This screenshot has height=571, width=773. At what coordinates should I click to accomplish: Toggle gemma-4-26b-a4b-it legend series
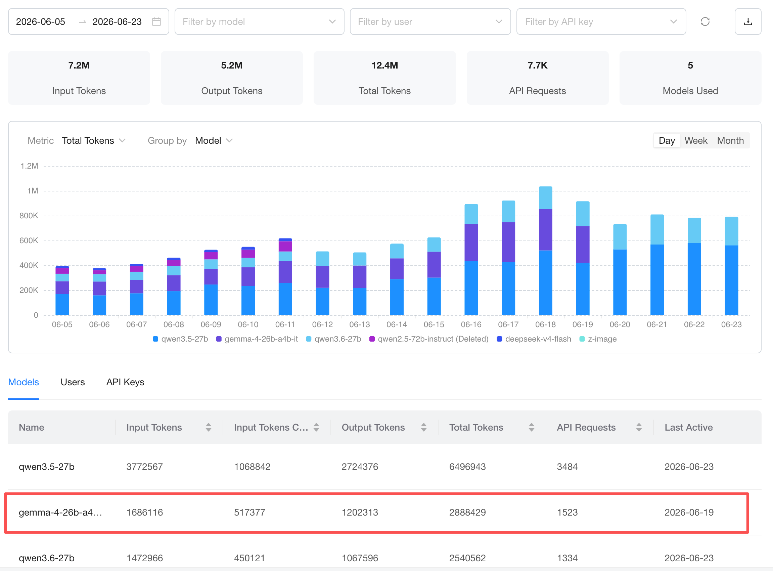tap(257, 339)
